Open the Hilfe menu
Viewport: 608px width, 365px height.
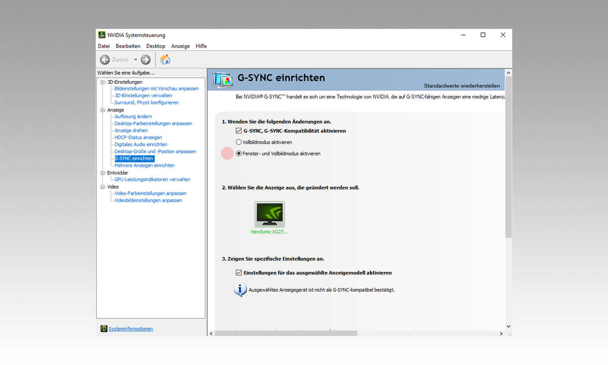tap(201, 46)
